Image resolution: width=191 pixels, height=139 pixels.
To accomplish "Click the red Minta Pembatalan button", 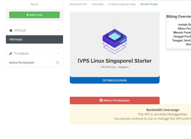I will click(x=115, y=101).
